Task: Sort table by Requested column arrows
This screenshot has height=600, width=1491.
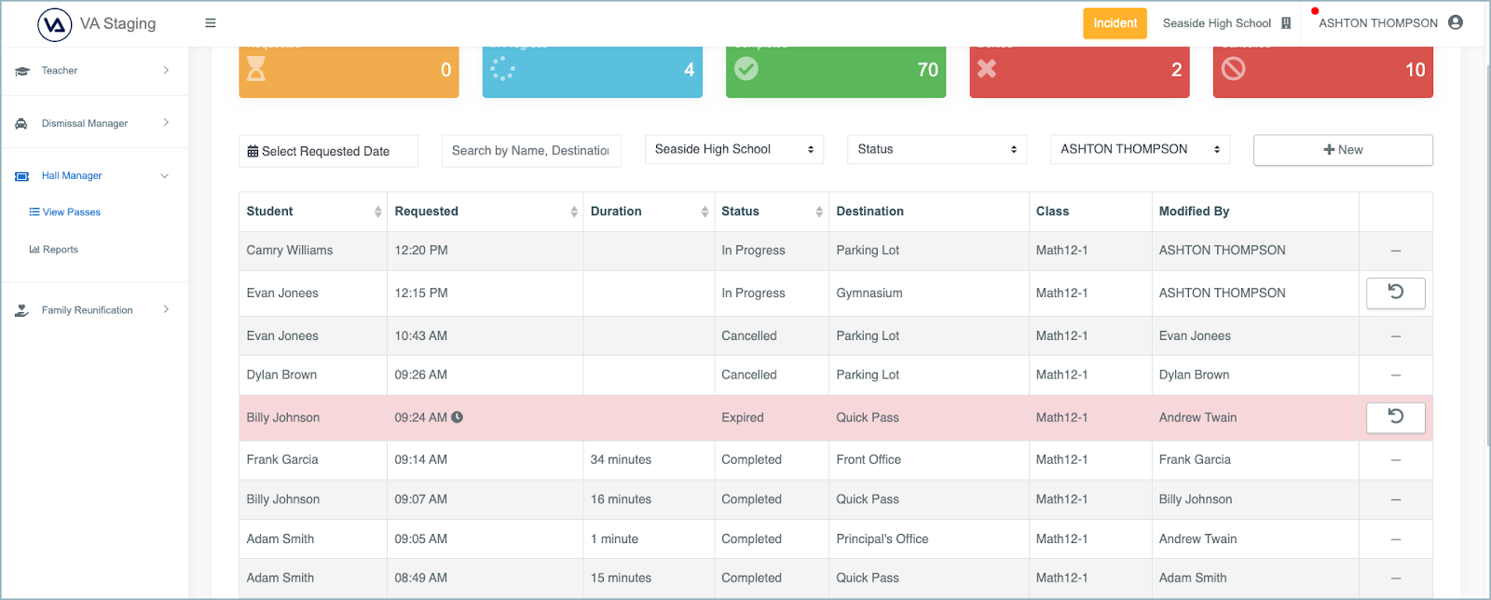Action: coord(574,211)
